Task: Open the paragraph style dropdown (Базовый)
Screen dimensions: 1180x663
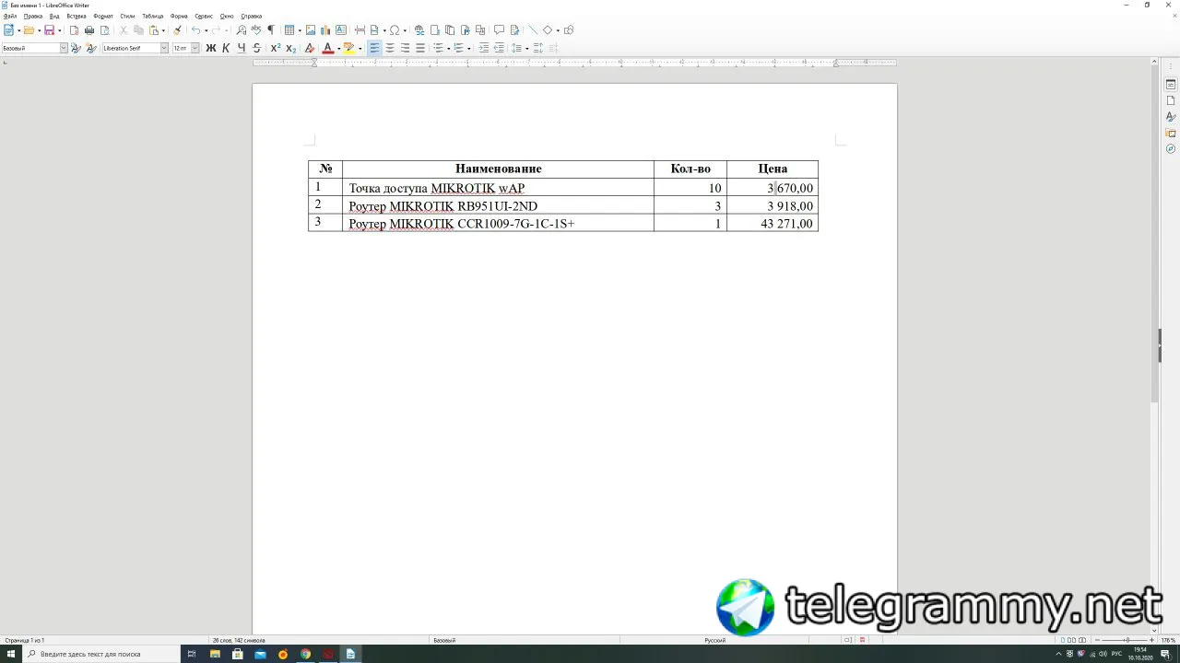Action: (x=64, y=48)
